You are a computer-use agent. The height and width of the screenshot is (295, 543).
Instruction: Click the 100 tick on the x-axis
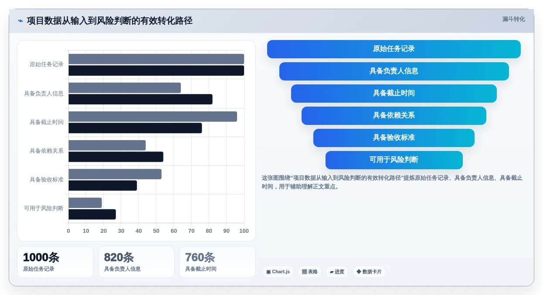tap(244, 231)
